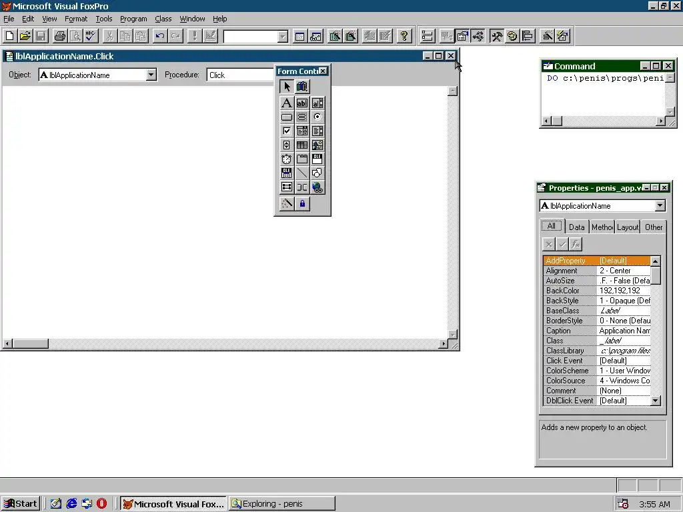Switch to the Data tab in Properties
The width and height of the screenshot is (683, 512).
577,227
